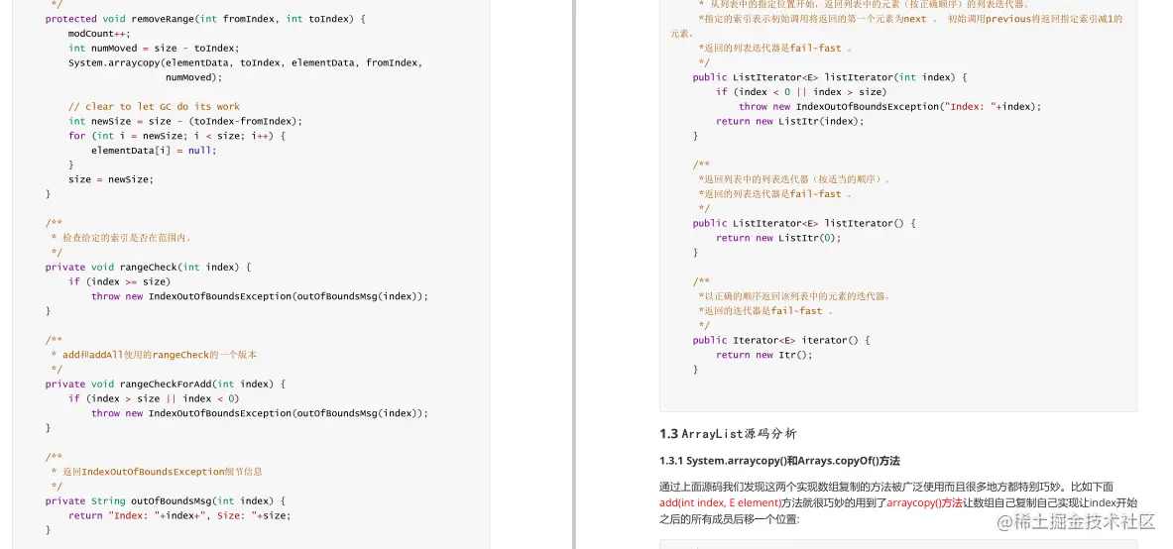The image size is (1173, 549).
Task: Select the "int numMoved = size - toIndex;" line
Action: [x=154, y=48]
